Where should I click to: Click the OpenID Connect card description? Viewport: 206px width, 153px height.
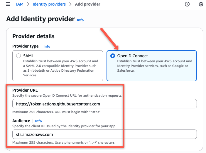155,66
